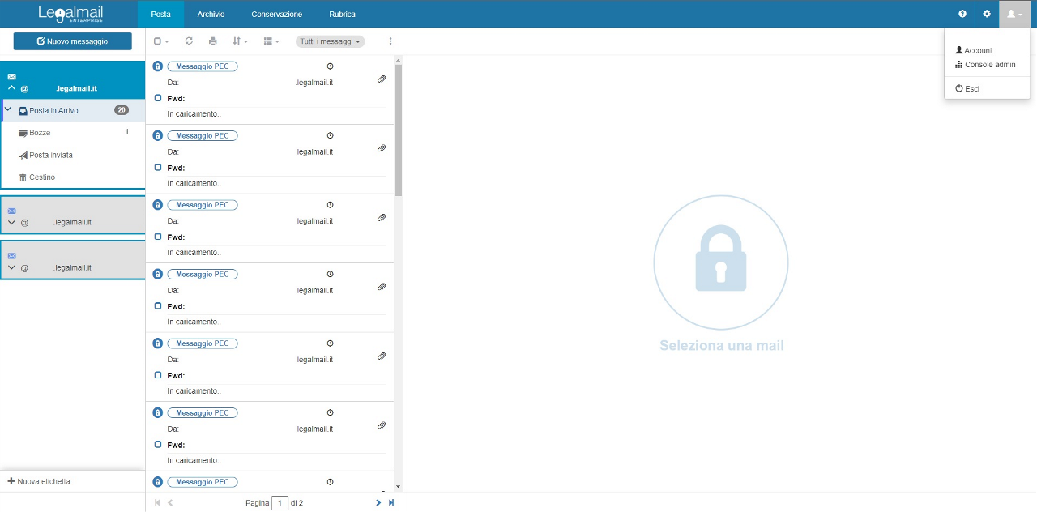1037x512 pixels.
Task: Open the "Tutti i messaggi" filter dropdown
Action: (330, 41)
